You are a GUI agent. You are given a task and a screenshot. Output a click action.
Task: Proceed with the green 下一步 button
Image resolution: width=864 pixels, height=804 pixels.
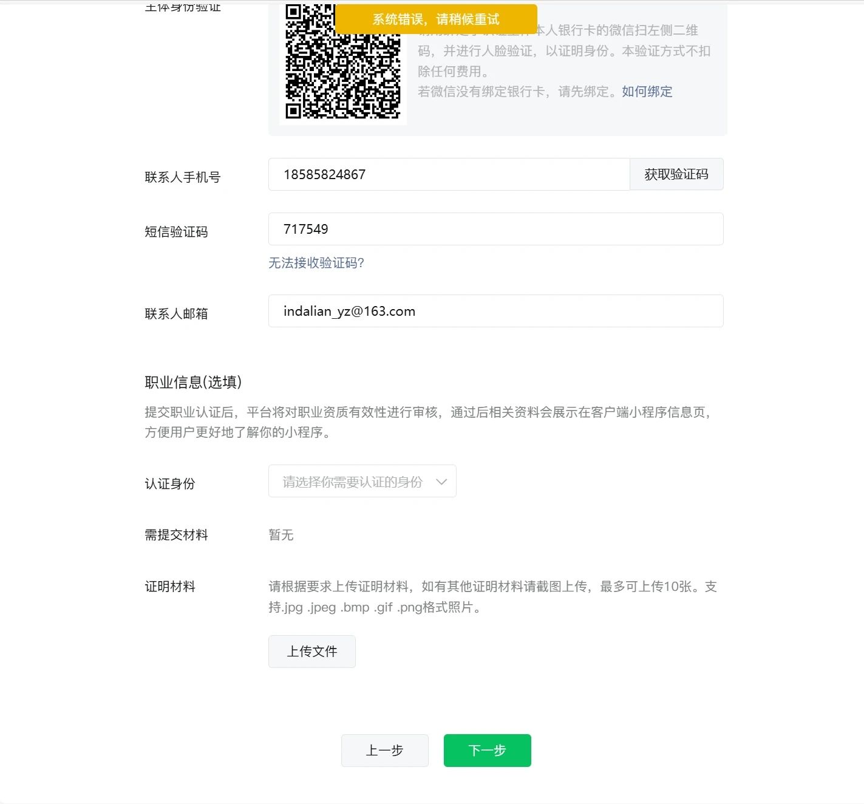point(488,751)
